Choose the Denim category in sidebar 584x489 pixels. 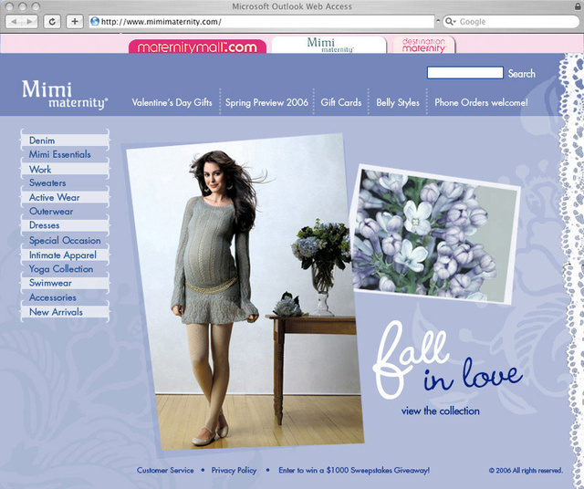(42, 140)
